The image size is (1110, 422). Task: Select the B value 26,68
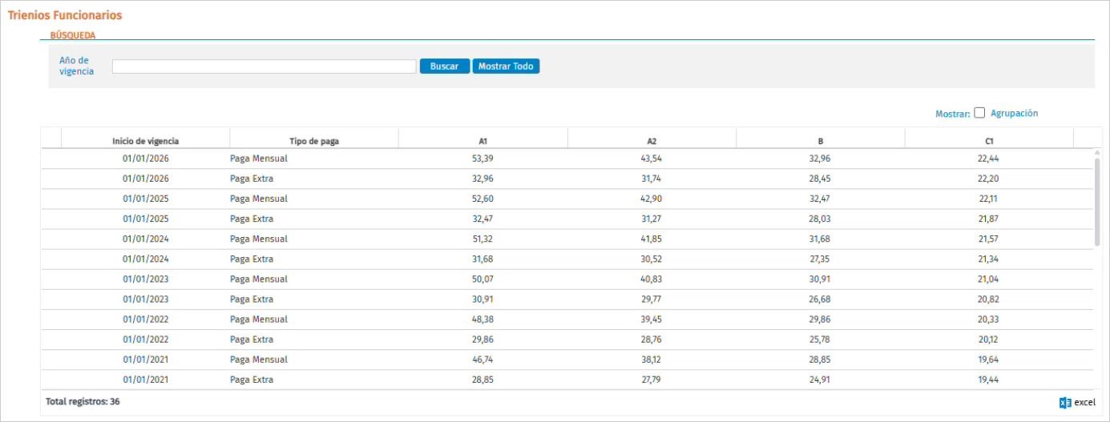821,299
